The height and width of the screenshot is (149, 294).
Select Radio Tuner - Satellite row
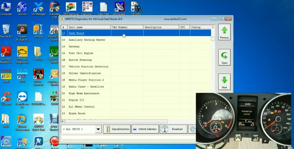pyautogui.click(x=136, y=87)
